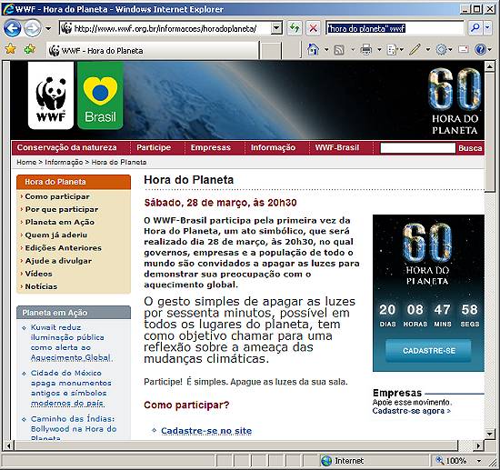Open the Como participar sidebar link
Image resolution: width=500 pixels, height=470 pixels.
(57, 196)
